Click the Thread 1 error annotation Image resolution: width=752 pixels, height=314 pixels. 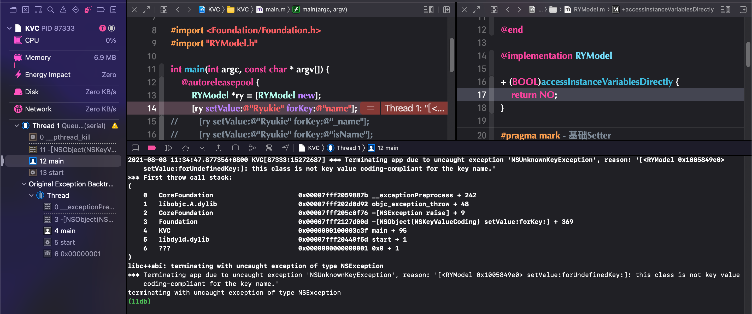coord(414,108)
